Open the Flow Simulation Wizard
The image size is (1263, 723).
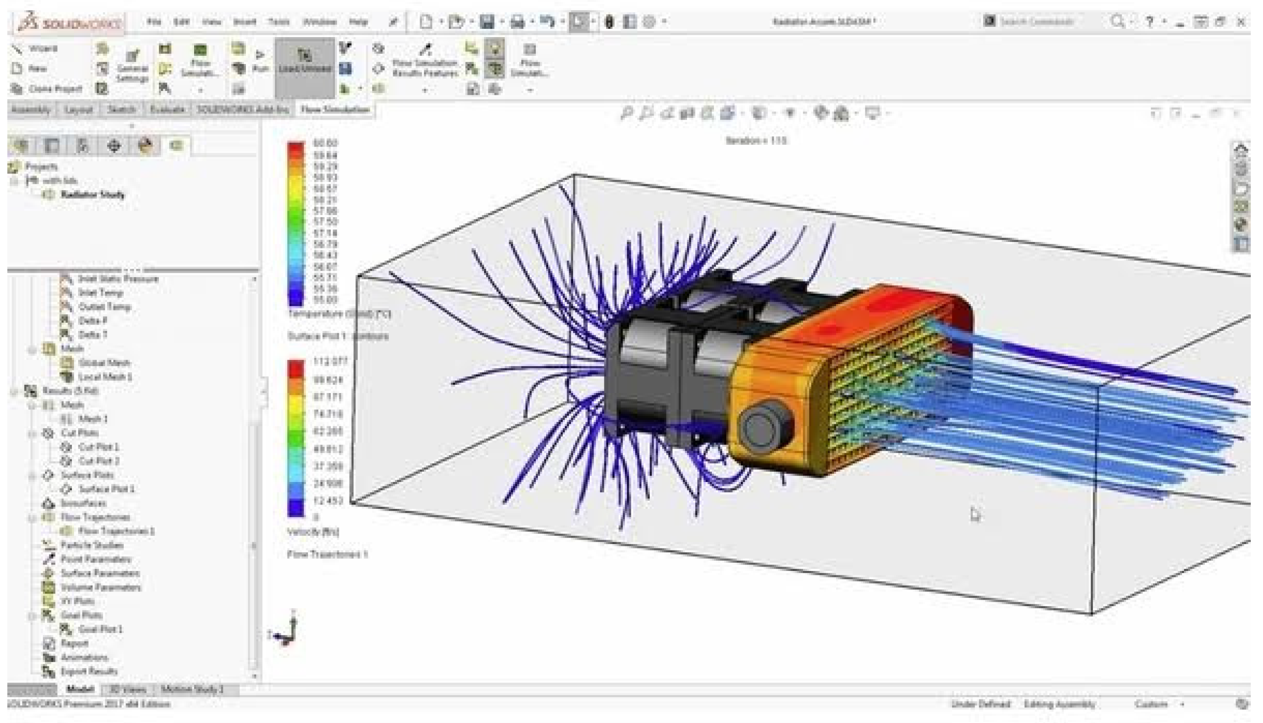(x=35, y=49)
